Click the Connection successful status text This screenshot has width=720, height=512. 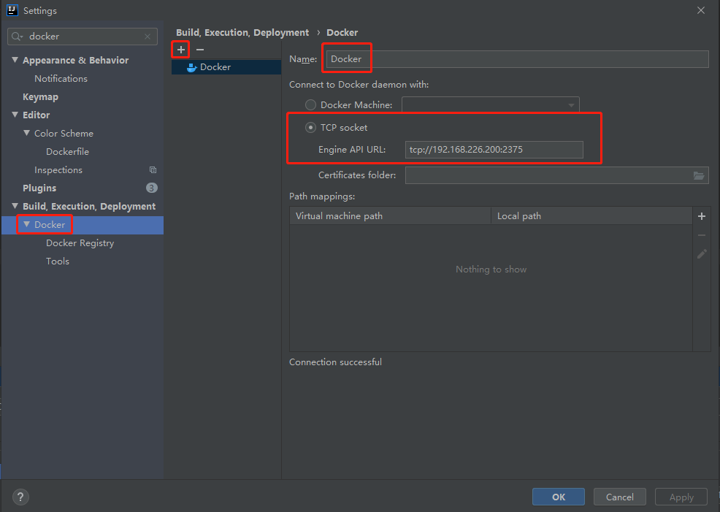point(335,362)
